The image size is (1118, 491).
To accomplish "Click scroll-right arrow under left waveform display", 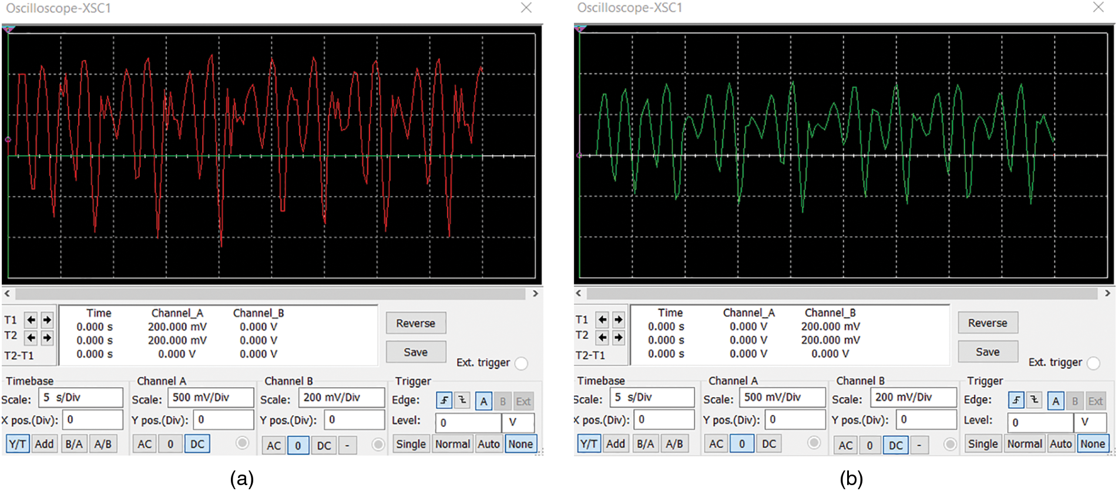I will coord(535,294).
